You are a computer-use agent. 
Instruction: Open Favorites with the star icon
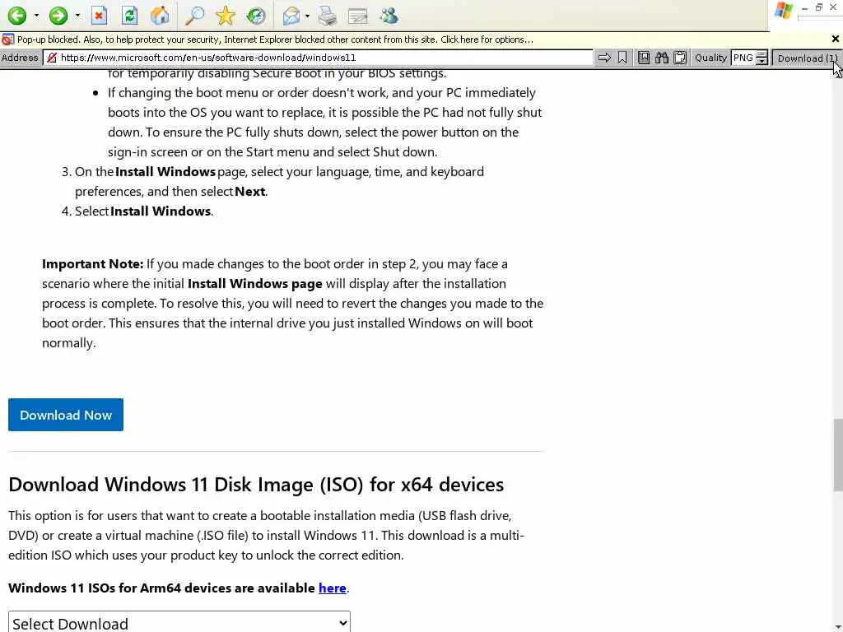(226, 16)
